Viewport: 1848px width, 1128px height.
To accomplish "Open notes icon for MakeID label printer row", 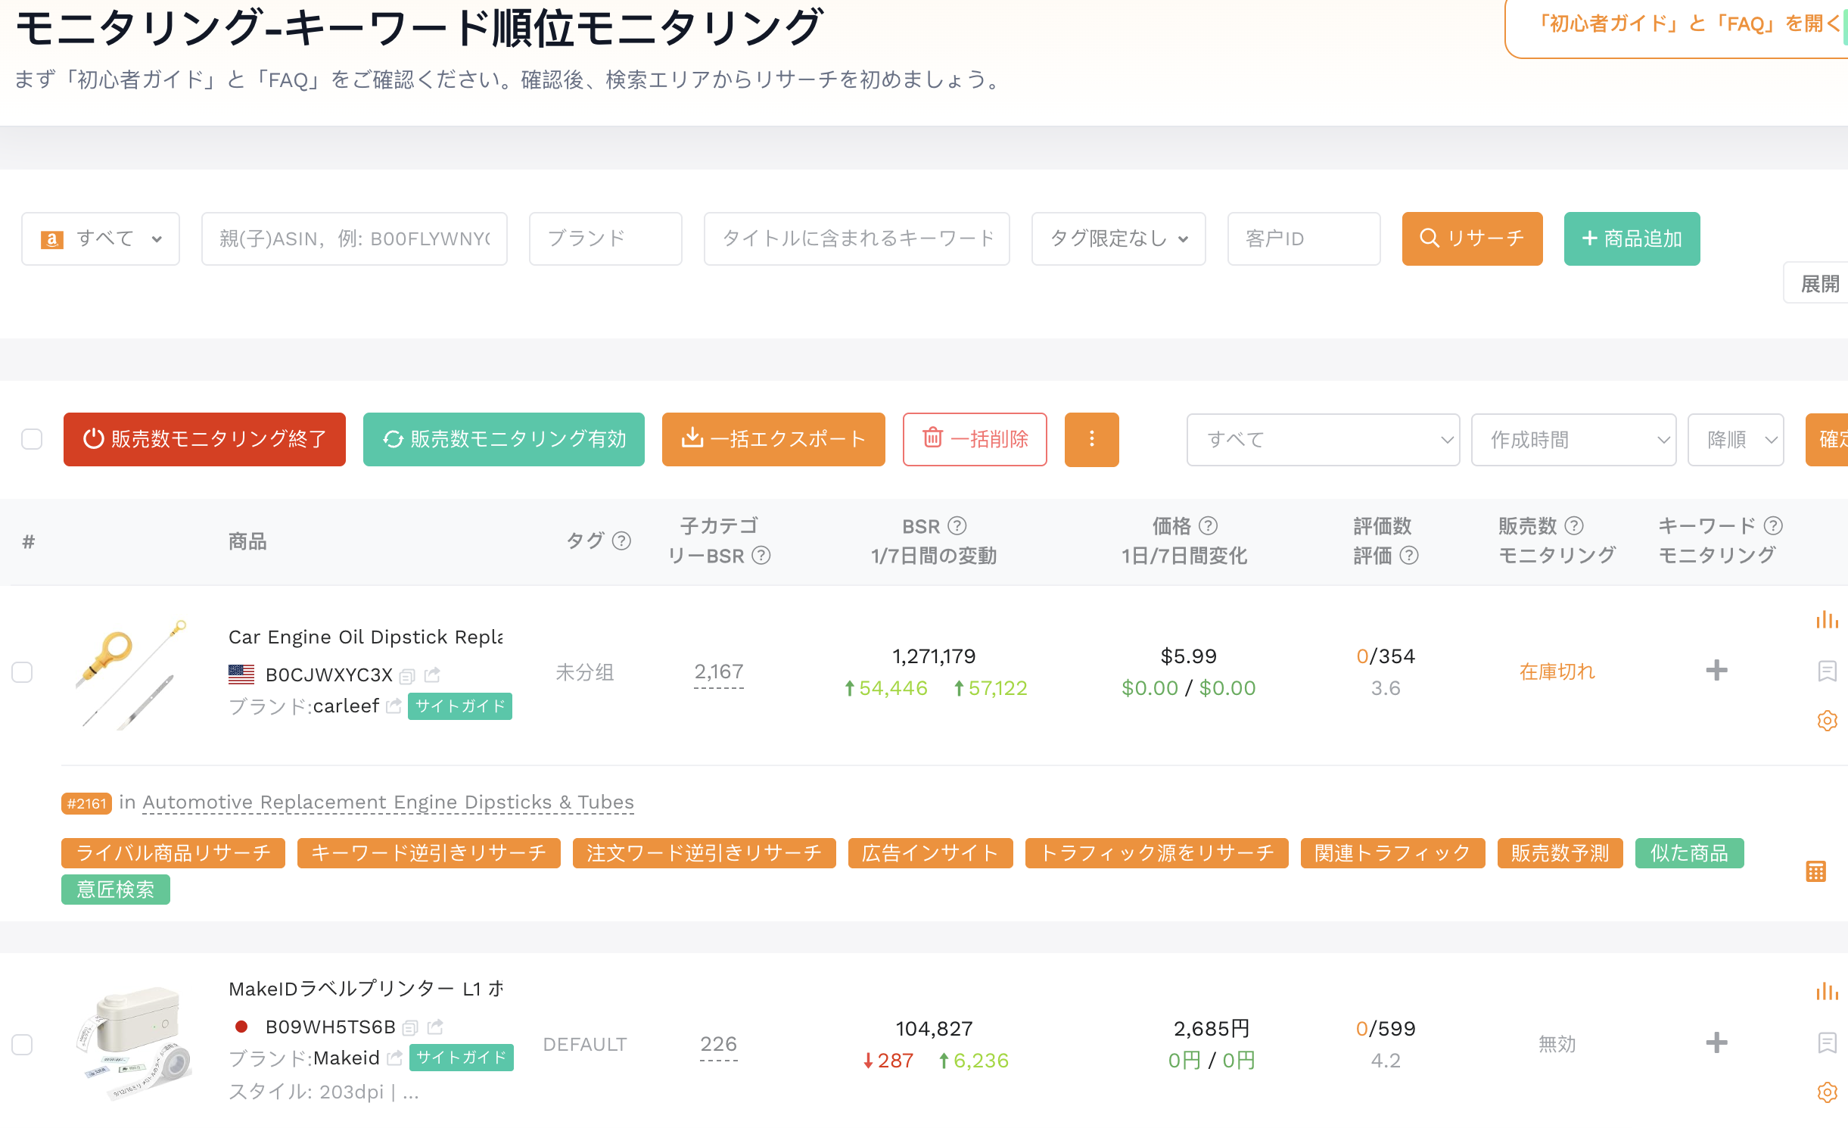I will click(1827, 1043).
